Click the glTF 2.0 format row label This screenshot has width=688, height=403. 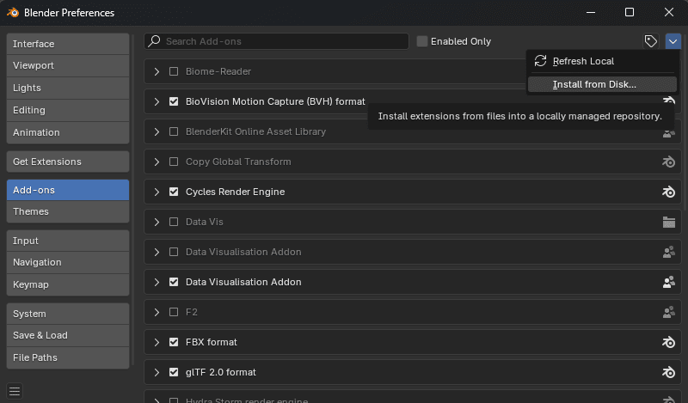(221, 372)
